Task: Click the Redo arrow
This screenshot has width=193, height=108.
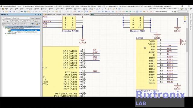Action: [82, 11]
